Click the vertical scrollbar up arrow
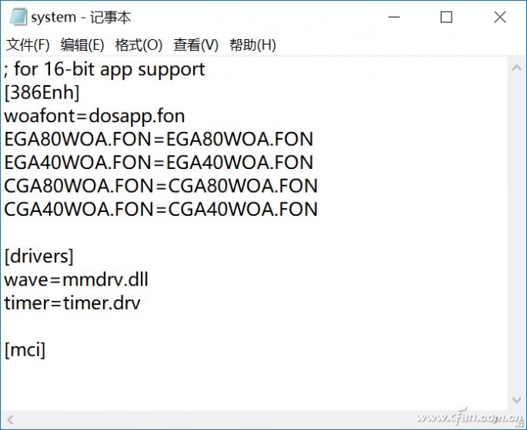This screenshot has height=430, width=527. [516, 68]
